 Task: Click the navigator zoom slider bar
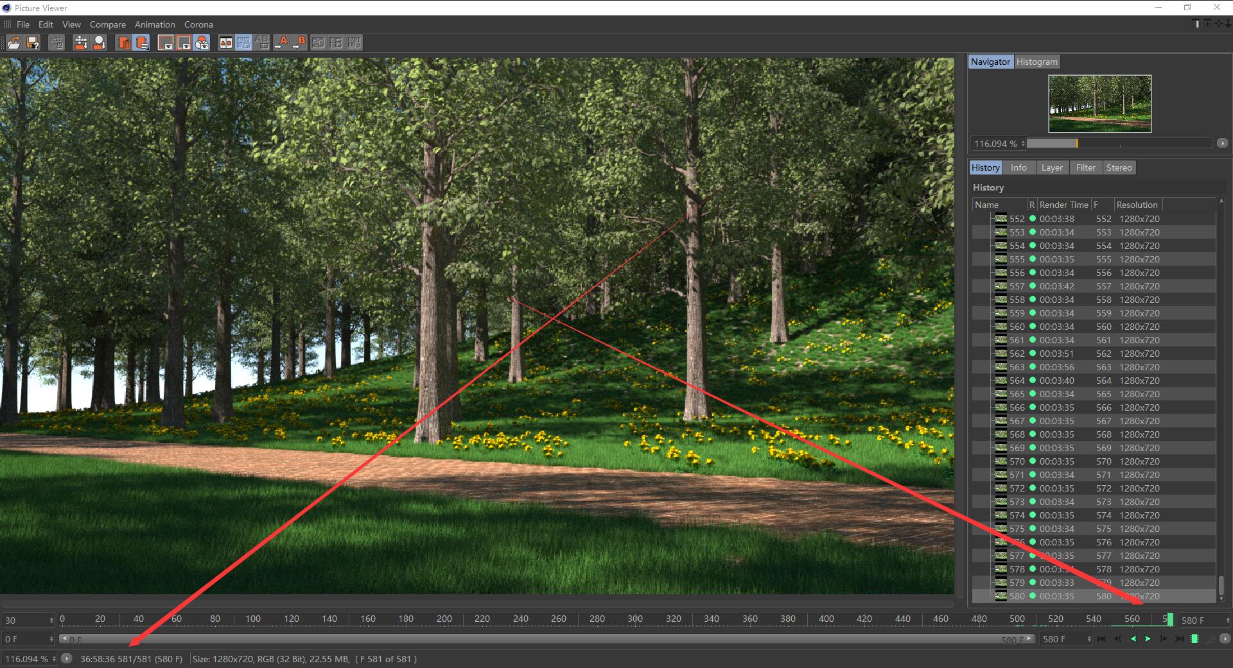pyautogui.click(x=1117, y=144)
